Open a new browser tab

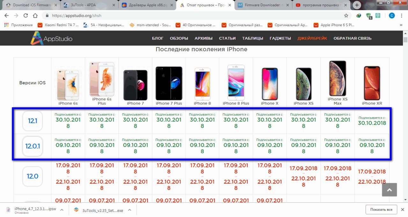357,5
